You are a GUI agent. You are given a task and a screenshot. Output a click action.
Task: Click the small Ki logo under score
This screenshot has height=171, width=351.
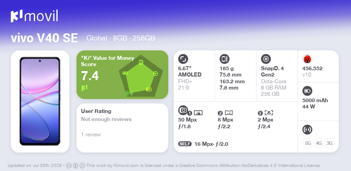(x=84, y=88)
